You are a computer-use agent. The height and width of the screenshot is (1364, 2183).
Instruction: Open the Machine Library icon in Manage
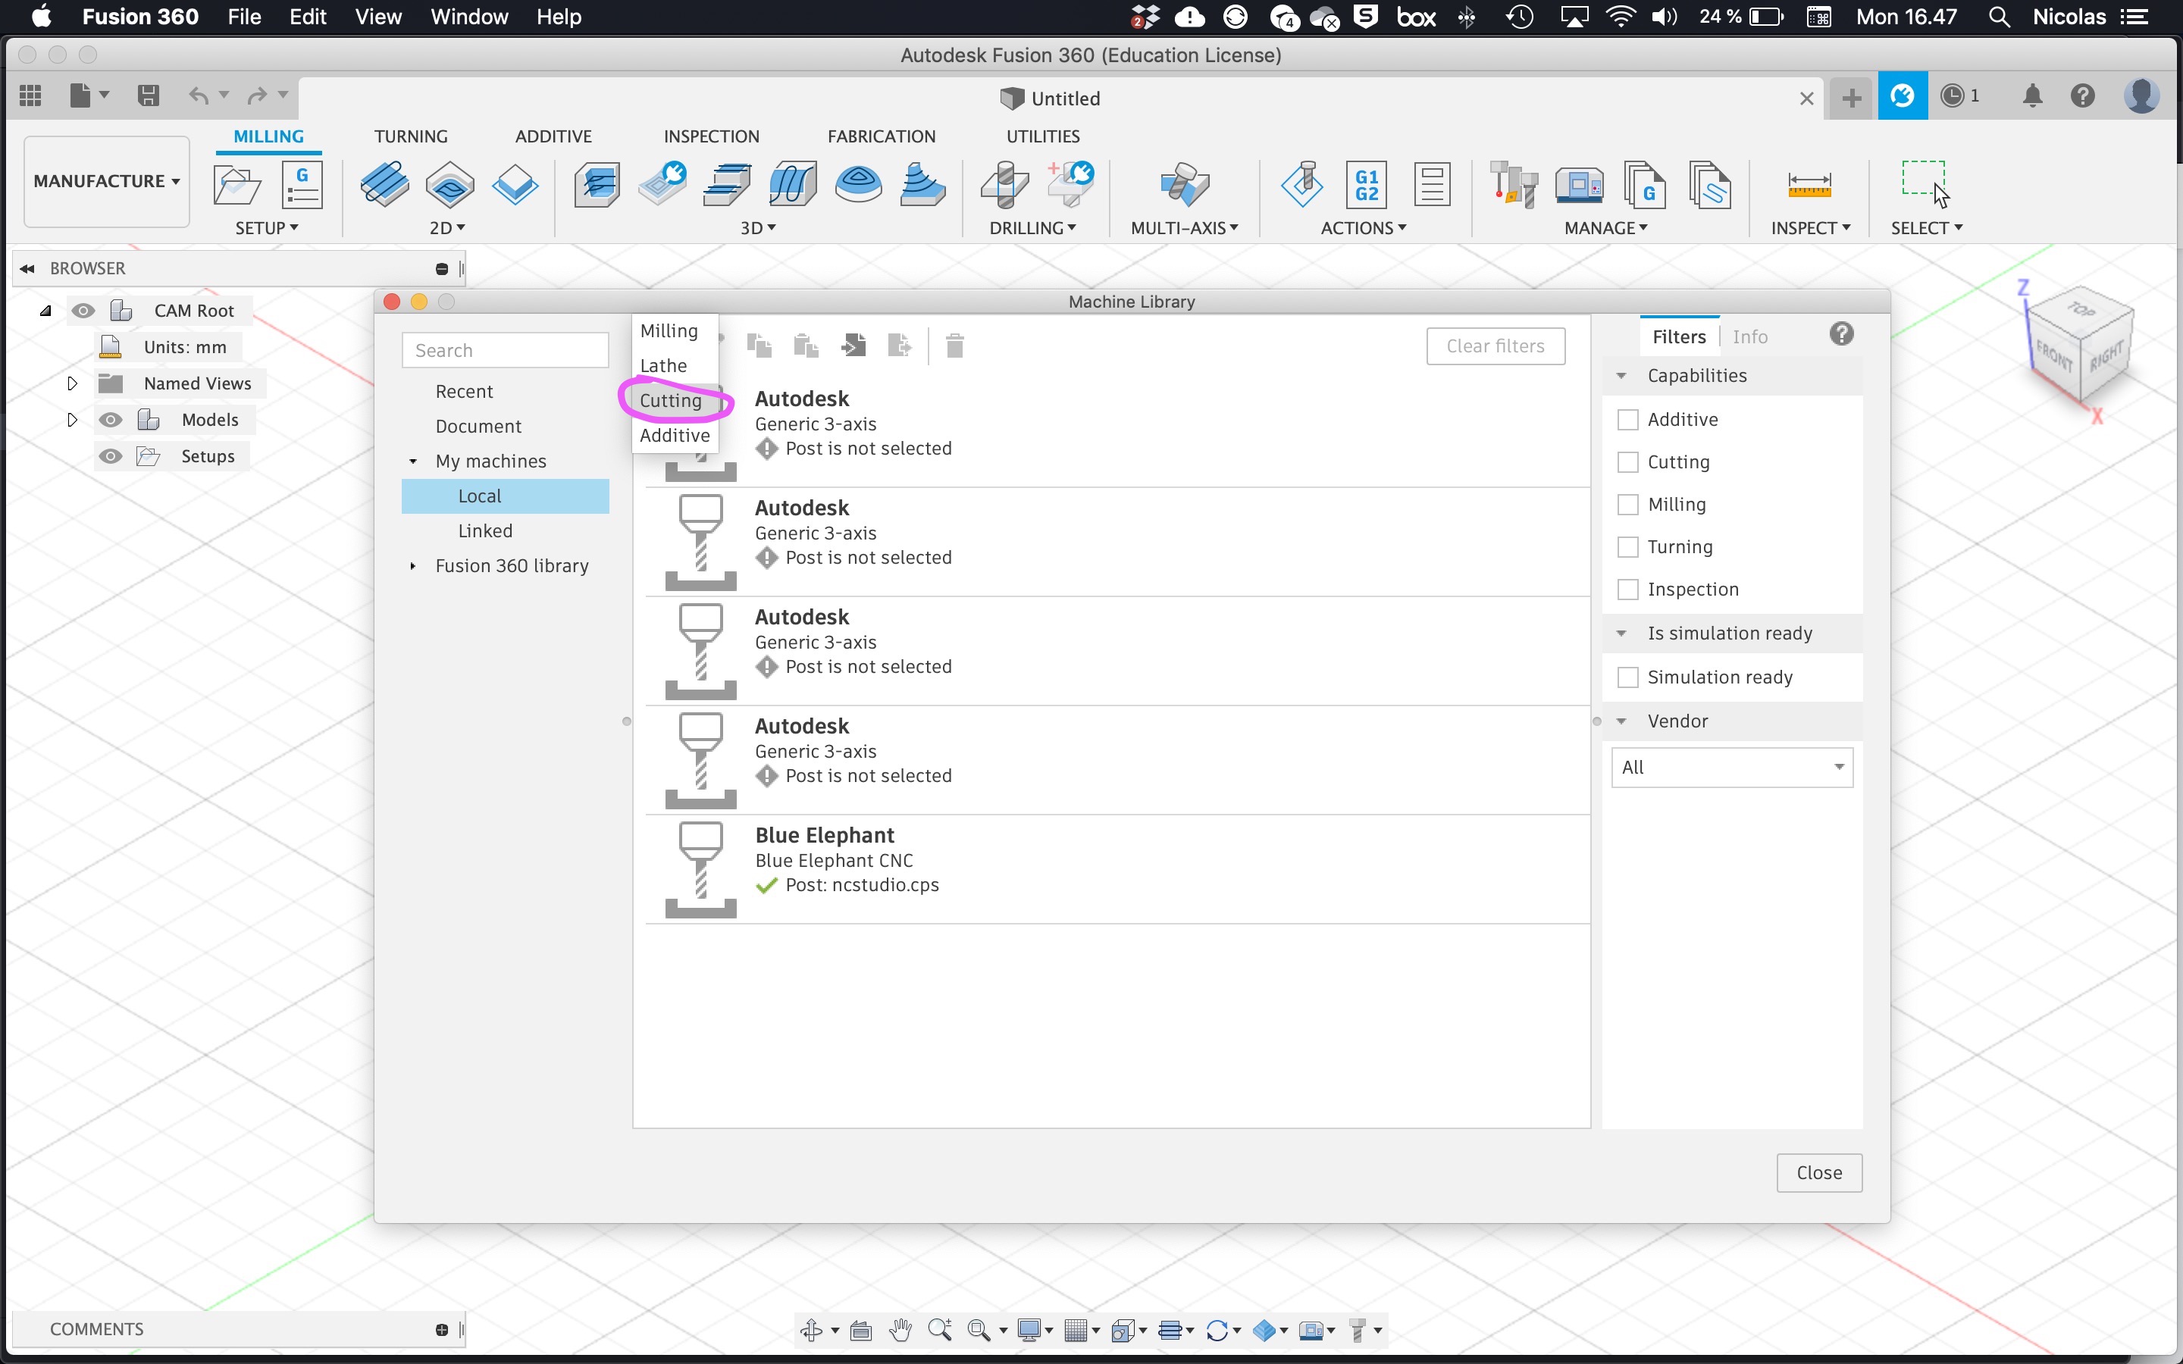click(1580, 185)
